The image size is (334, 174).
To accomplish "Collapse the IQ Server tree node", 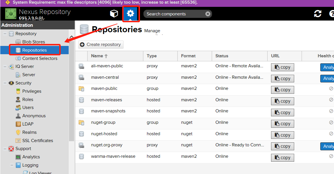I will coord(5,67).
